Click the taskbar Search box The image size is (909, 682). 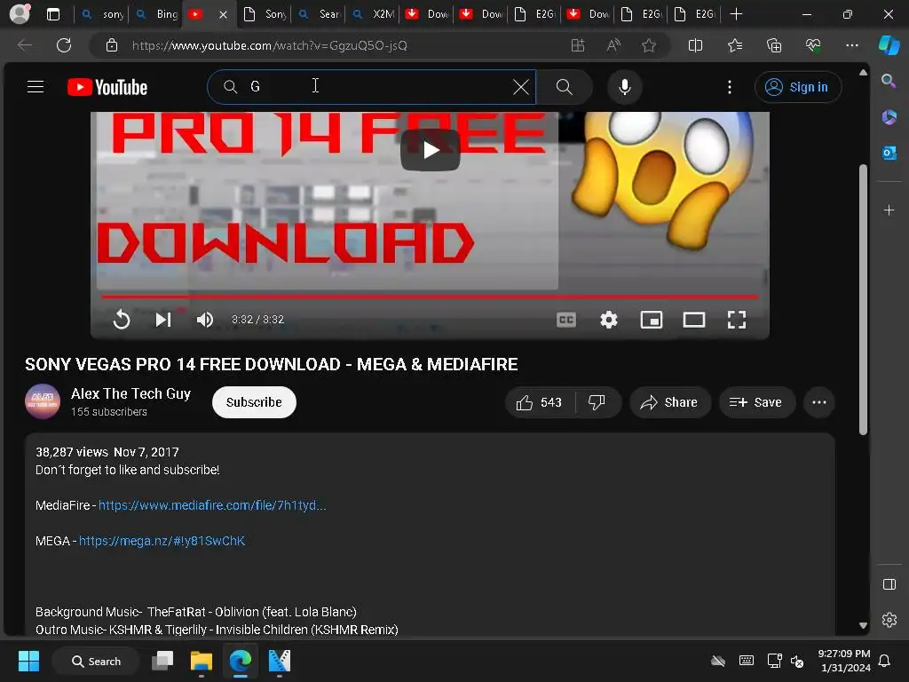tap(96, 661)
